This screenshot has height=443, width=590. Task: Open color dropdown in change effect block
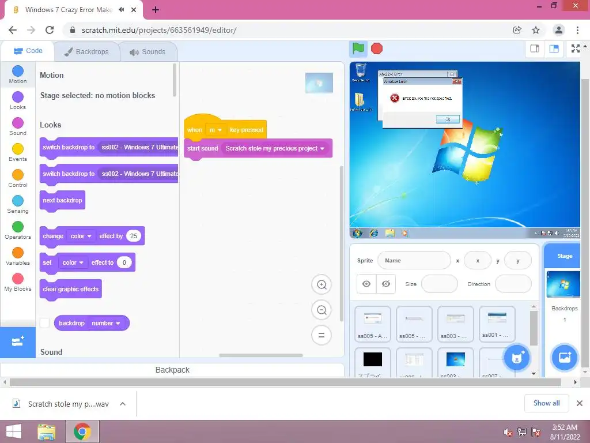click(x=81, y=236)
